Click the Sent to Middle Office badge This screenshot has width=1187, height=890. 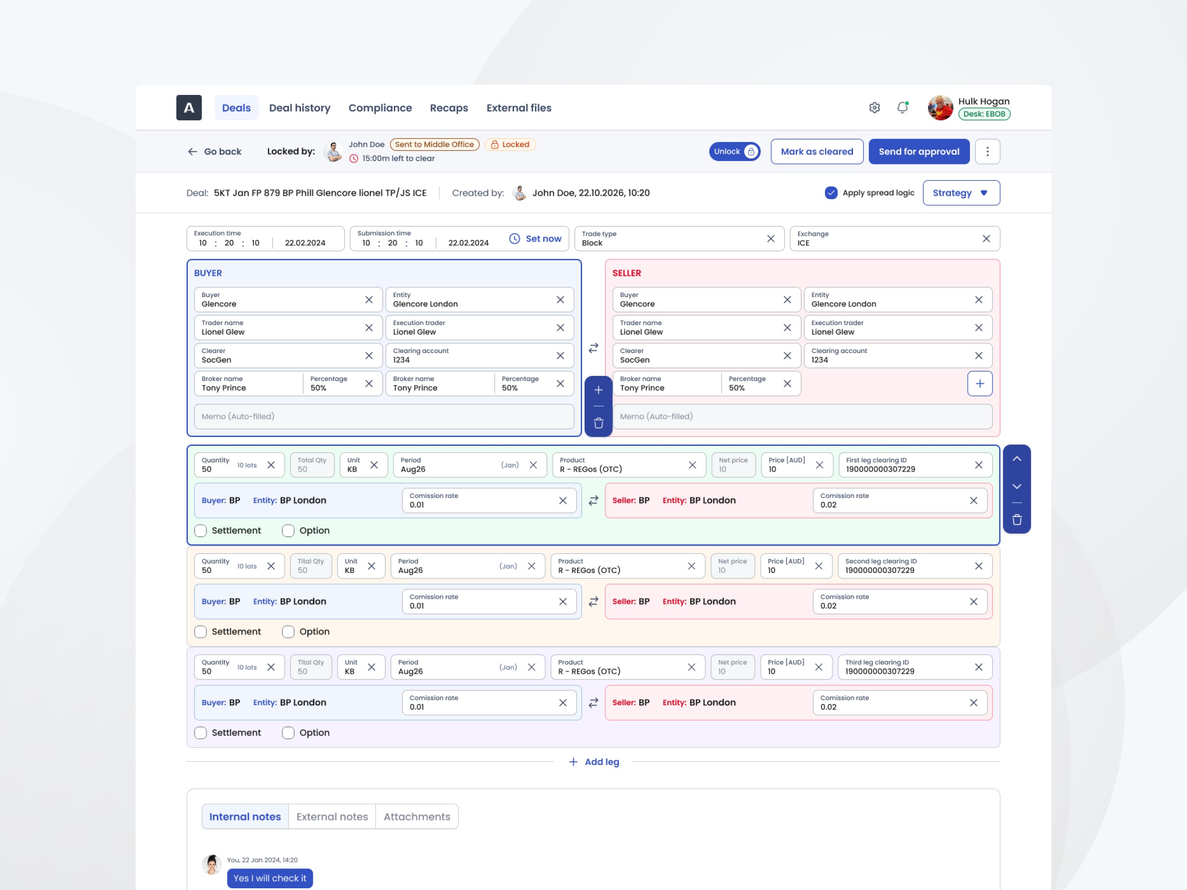pos(435,145)
